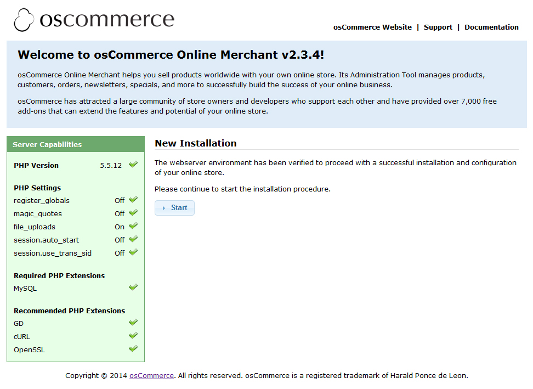This screenshot has height=389, width=533.
Task: Click the magic_quotes setting name
Action: point(38,214)
